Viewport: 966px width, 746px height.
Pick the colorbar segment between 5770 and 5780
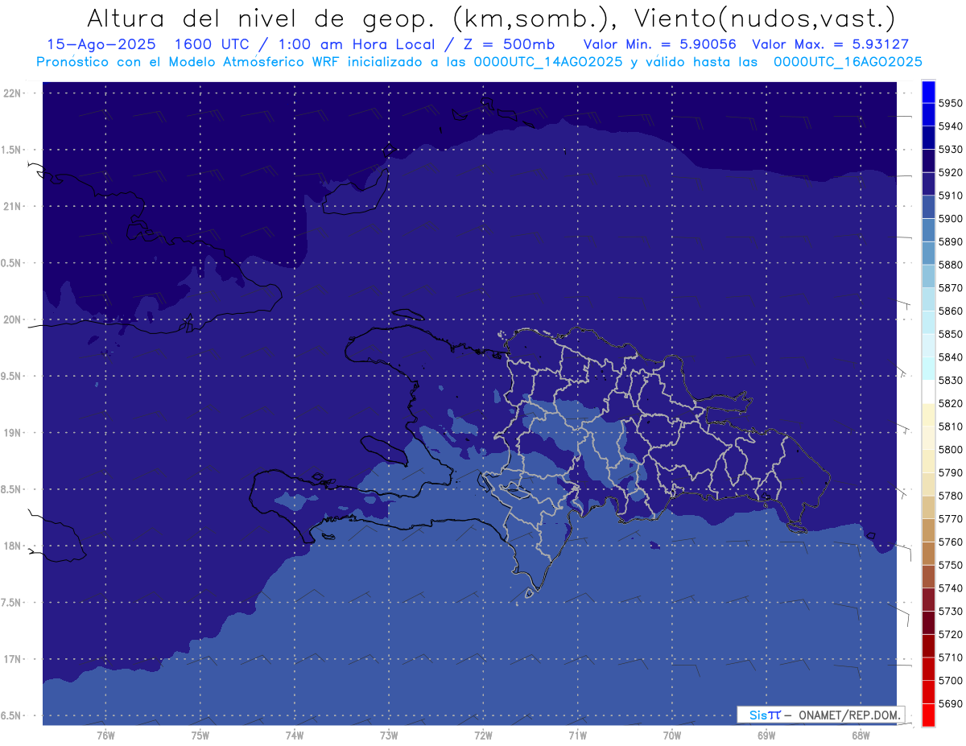click(927, 507)
